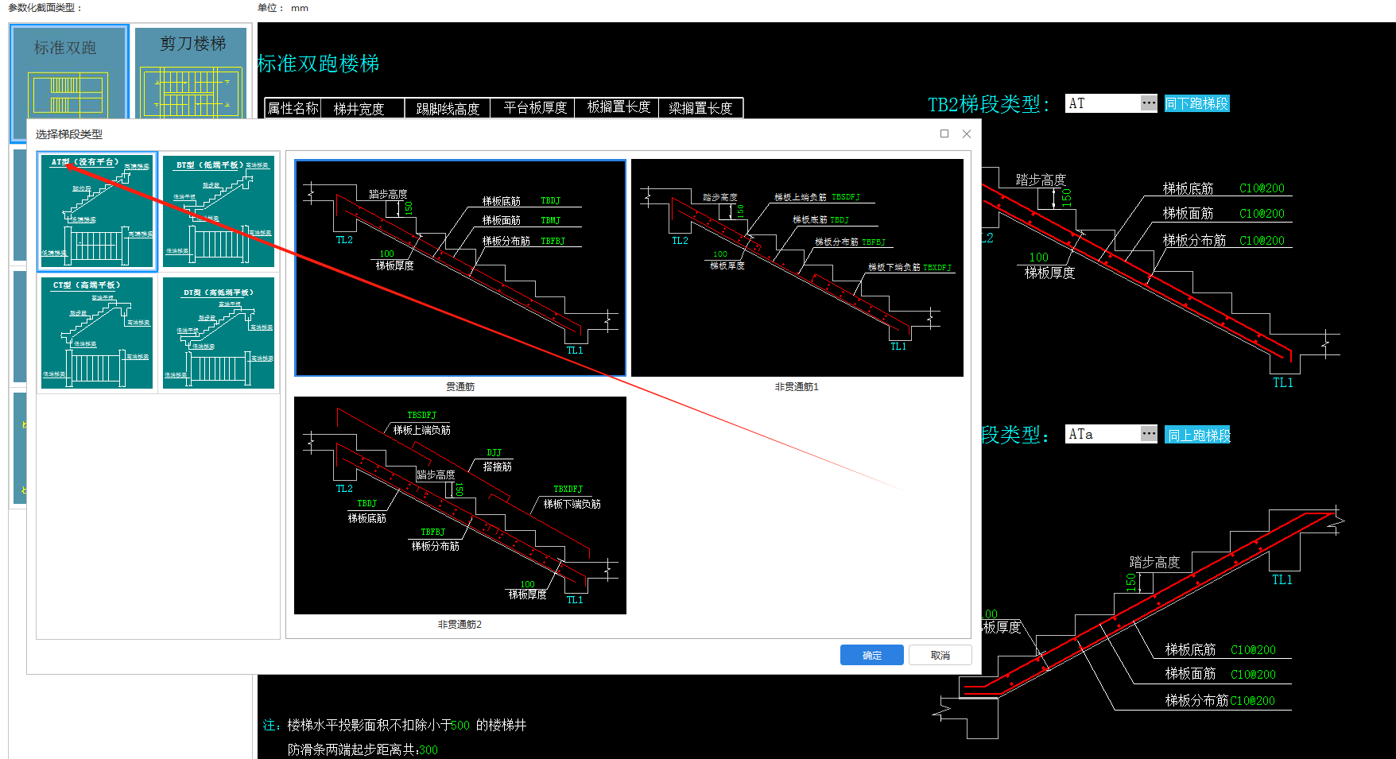The height and width of the screenshot is (759, 1396).
Task: Select the BT型 (低端平板) stair thumbnail
Action: [x=219, y=211]
